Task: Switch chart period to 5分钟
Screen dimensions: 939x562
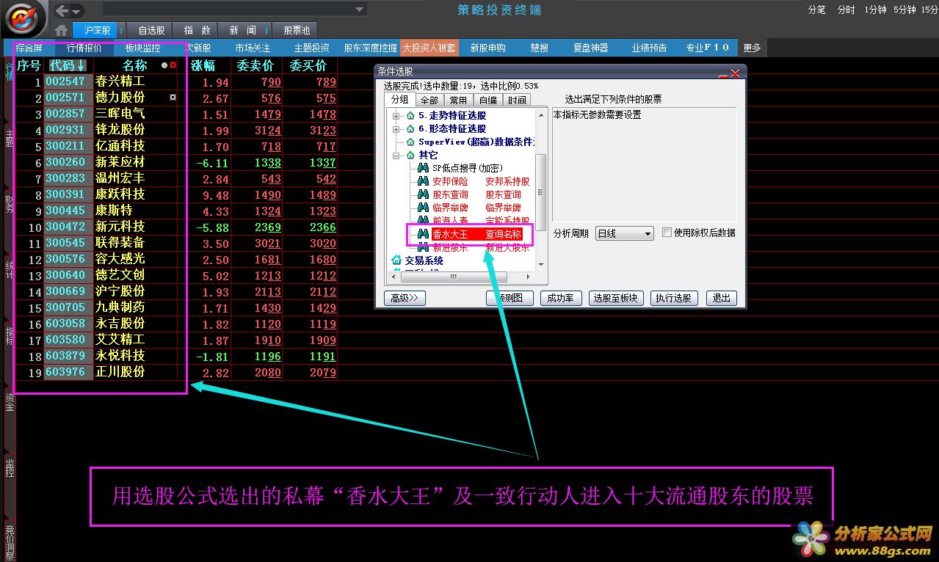Action: (x=904, y=10)
